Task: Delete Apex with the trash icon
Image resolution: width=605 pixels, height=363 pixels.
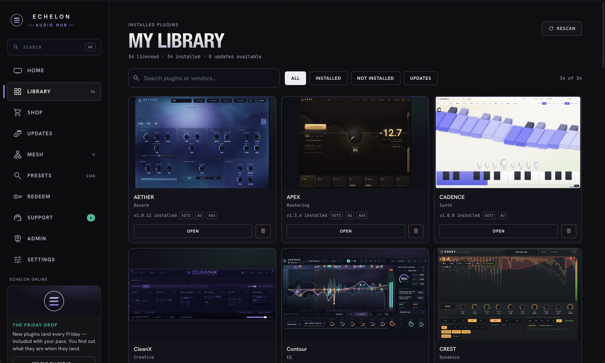Action: pos(416,231)
